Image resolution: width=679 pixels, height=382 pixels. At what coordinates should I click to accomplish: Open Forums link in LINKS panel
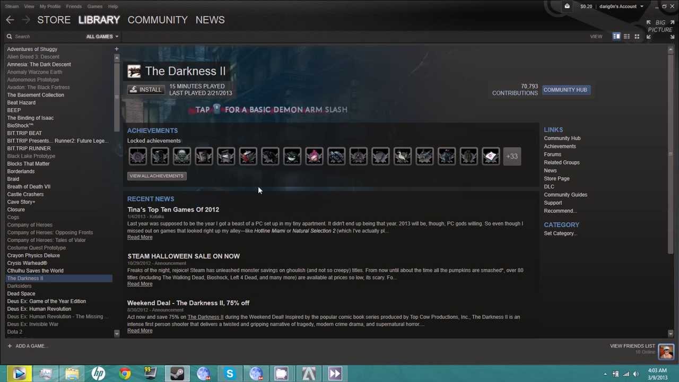[552, 154]
